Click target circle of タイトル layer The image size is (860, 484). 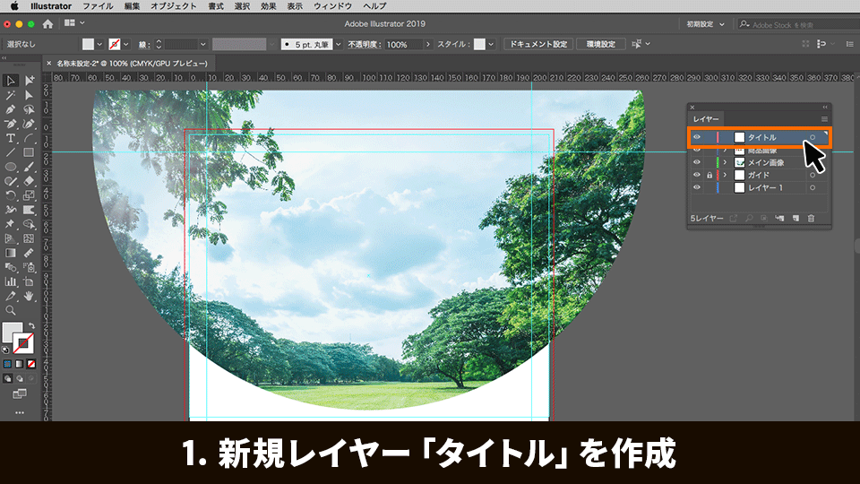(813, 137)
